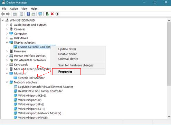Select WAN Miniport (Network Monitor)
Viewport: 171px width, 125px height.
point(40,113)
